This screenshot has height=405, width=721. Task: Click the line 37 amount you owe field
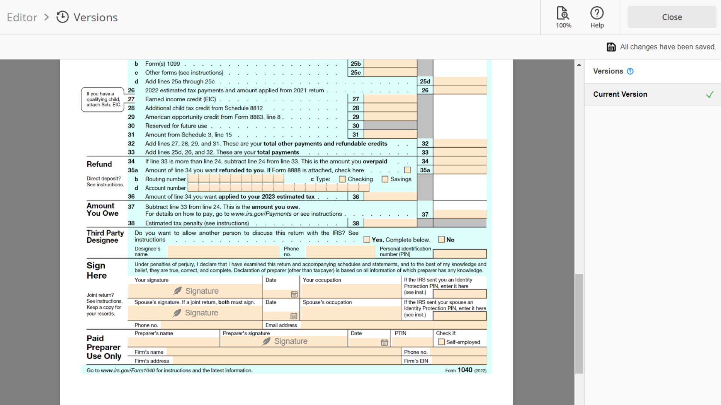click(460, 214)
